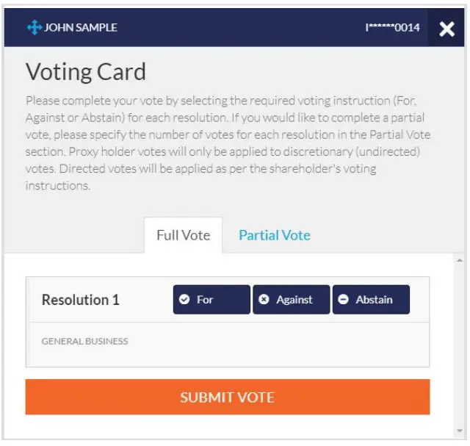Click the cross icon on the Against button
Screen dimensions: 470x446
[x=264, y=300]
